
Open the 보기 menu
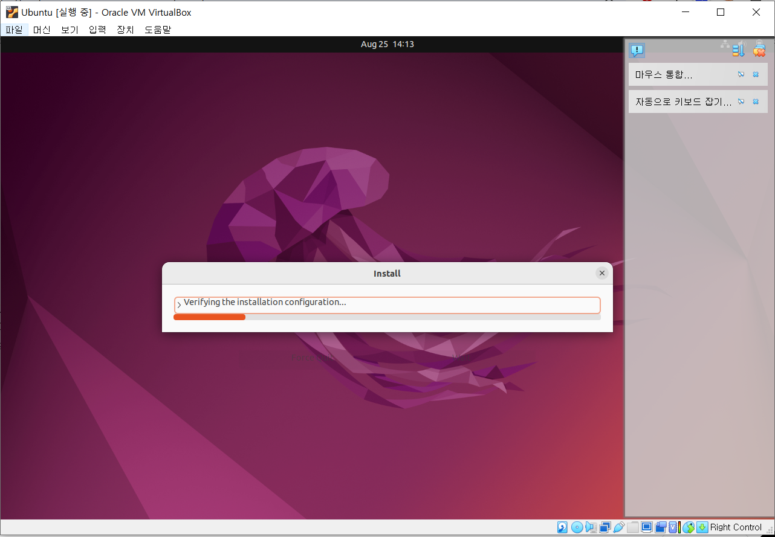(x=70, y=29)
